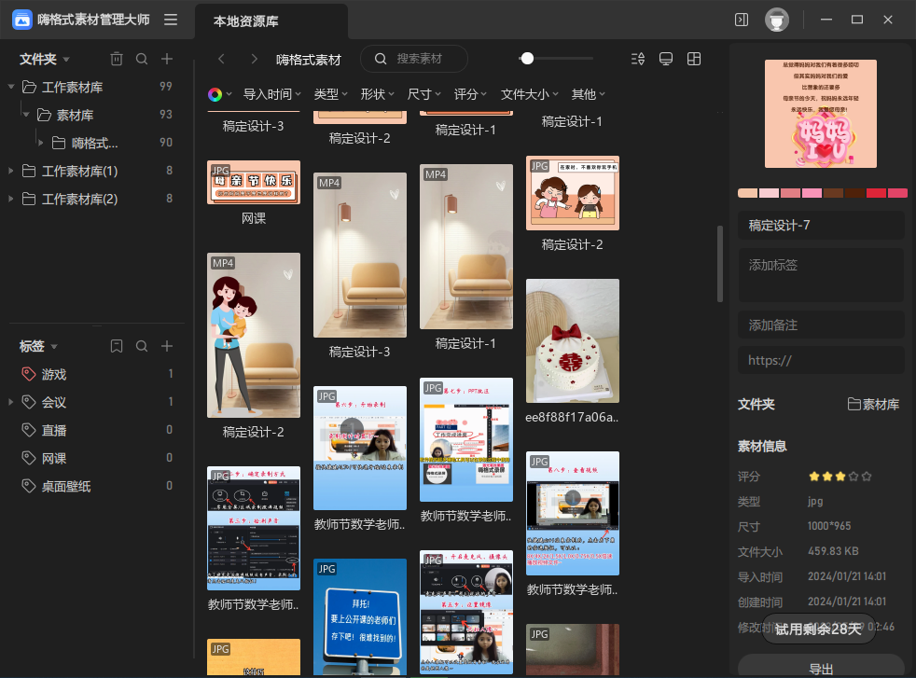The image size is (916, 678).
Task: Open the user avatar profile
Action: (x=777, y=20)
